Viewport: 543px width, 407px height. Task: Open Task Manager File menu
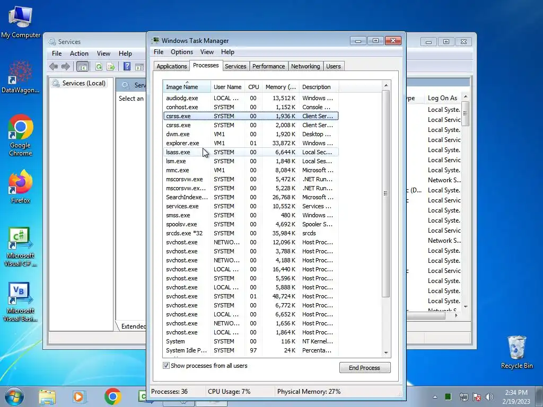tap(159, 52)
